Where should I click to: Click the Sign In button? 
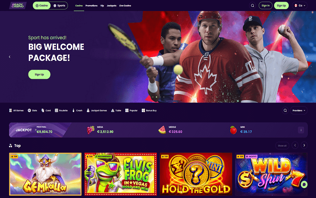(265, 6)
